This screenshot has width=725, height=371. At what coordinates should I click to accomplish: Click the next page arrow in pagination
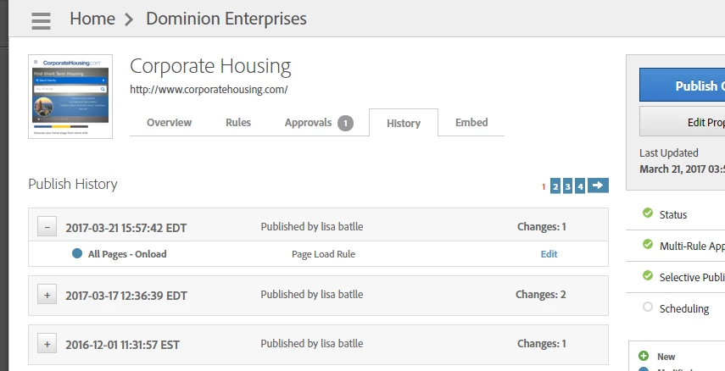(x=599, y=185)
